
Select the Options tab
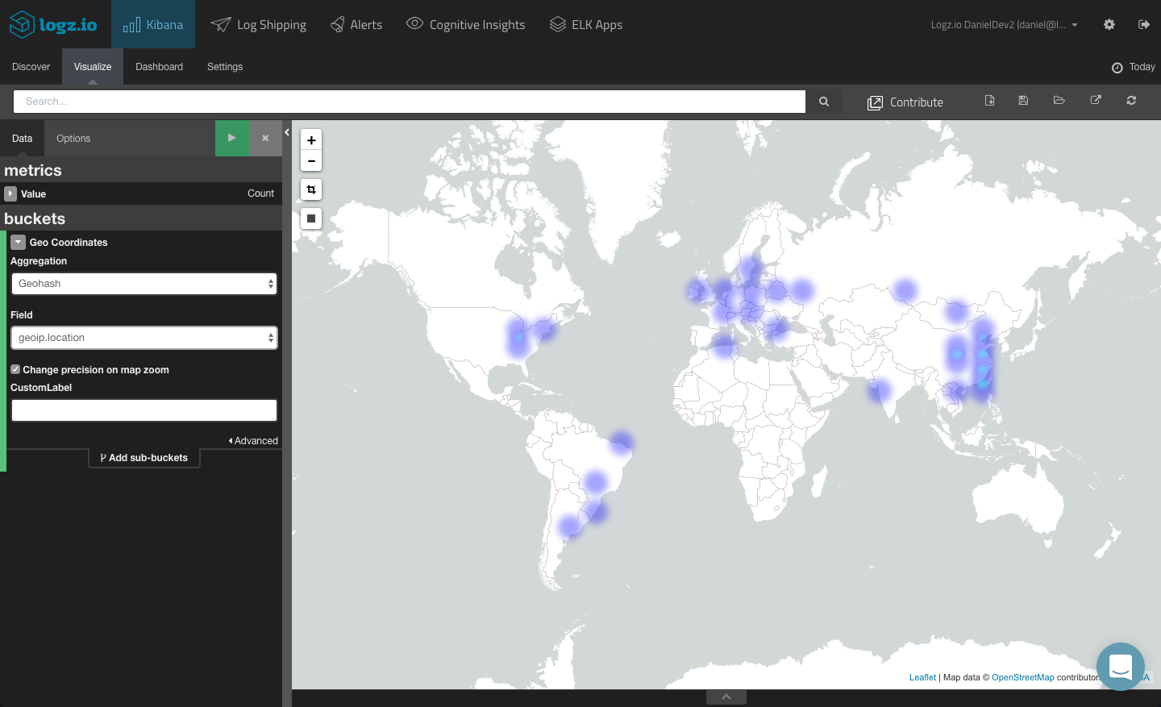click(73, 139)
